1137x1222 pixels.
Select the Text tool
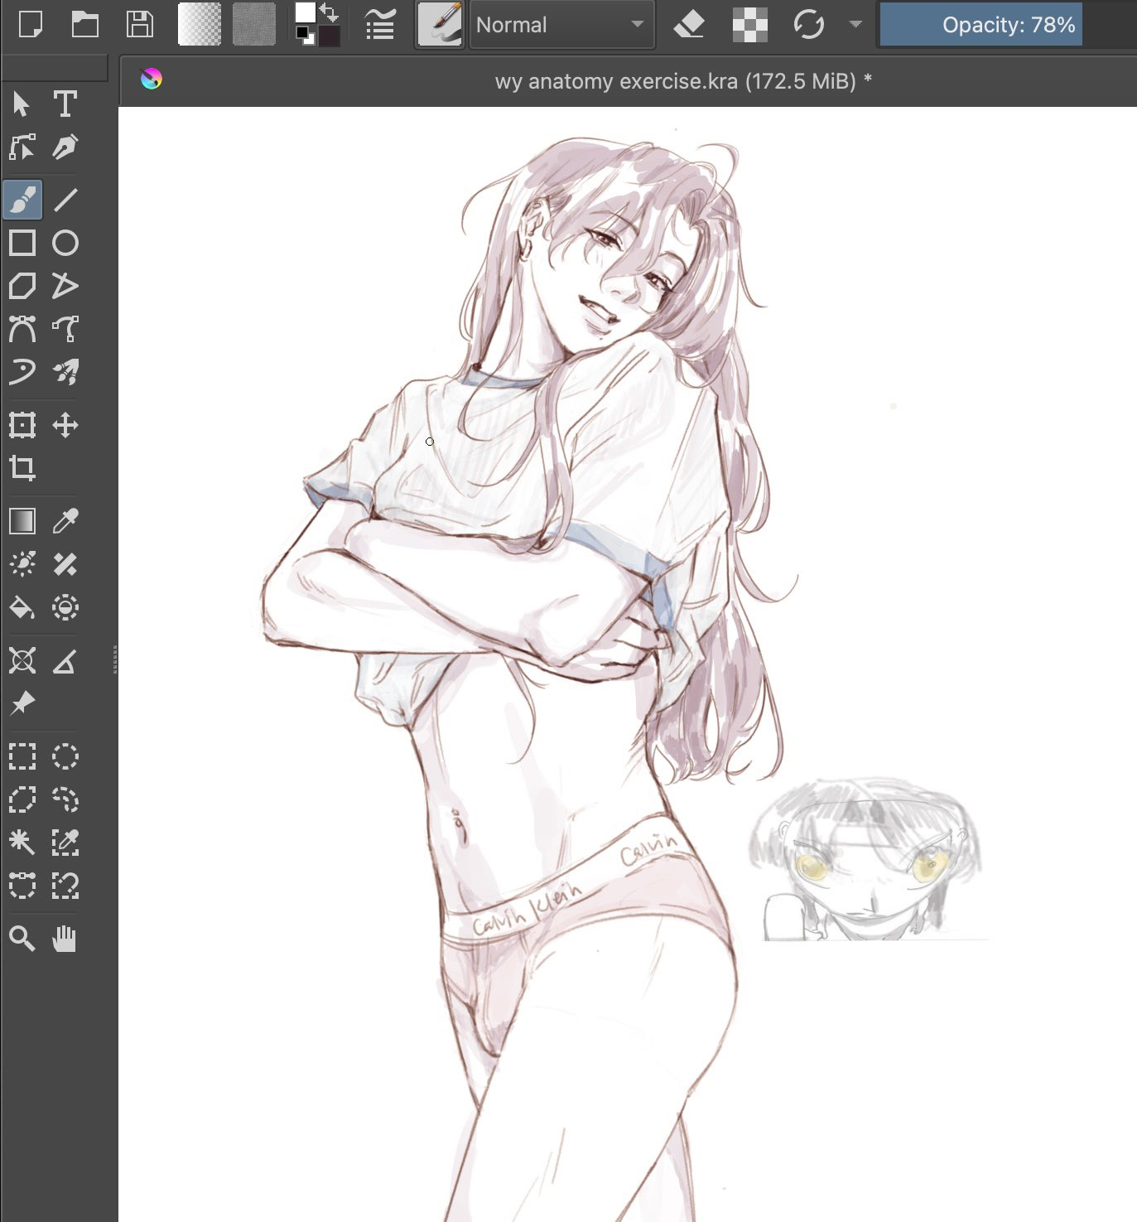coord(65,104)
